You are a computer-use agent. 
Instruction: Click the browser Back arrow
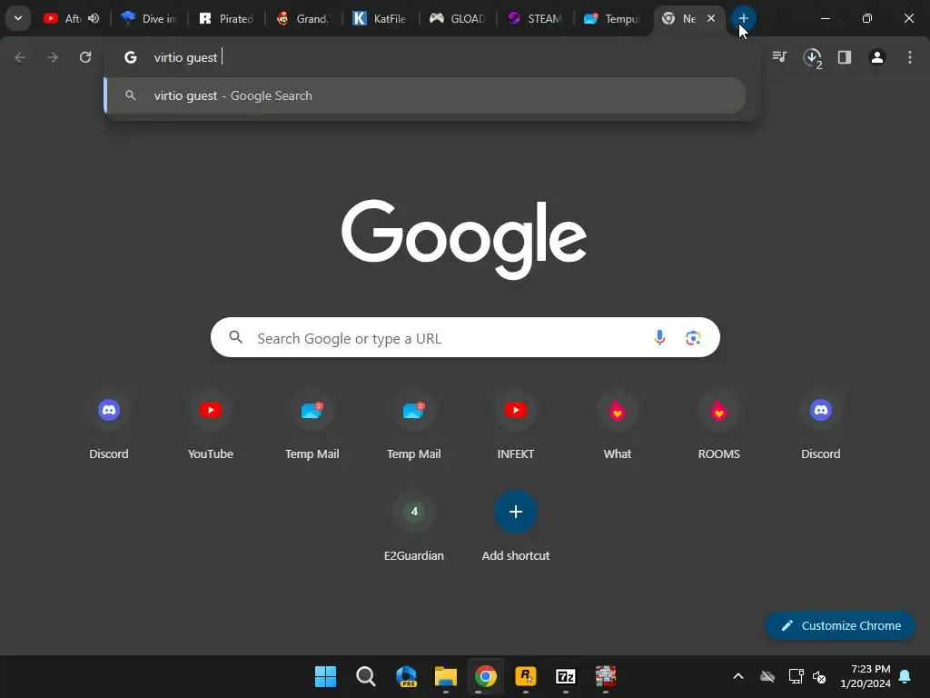20,57
